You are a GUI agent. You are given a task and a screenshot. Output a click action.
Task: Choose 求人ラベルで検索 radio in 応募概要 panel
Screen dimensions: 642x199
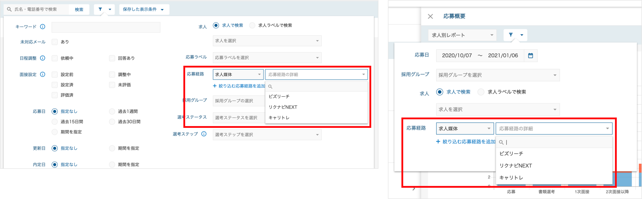[x=481, y=92]
